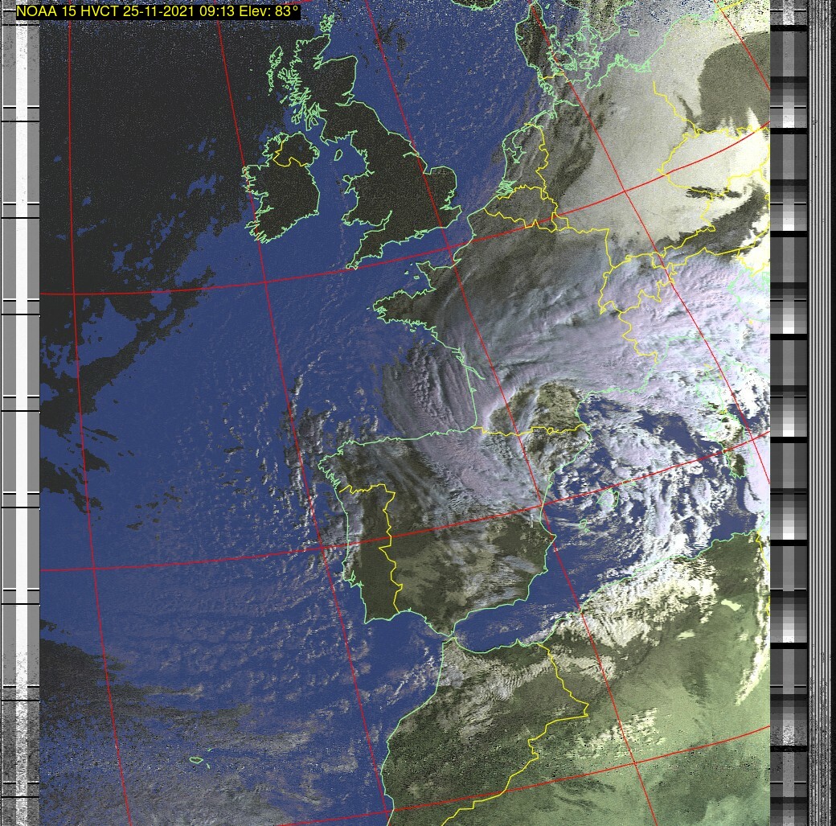Click the Morocco–Algeria yellow border line
836x826 pixels.
pos(563,684)
